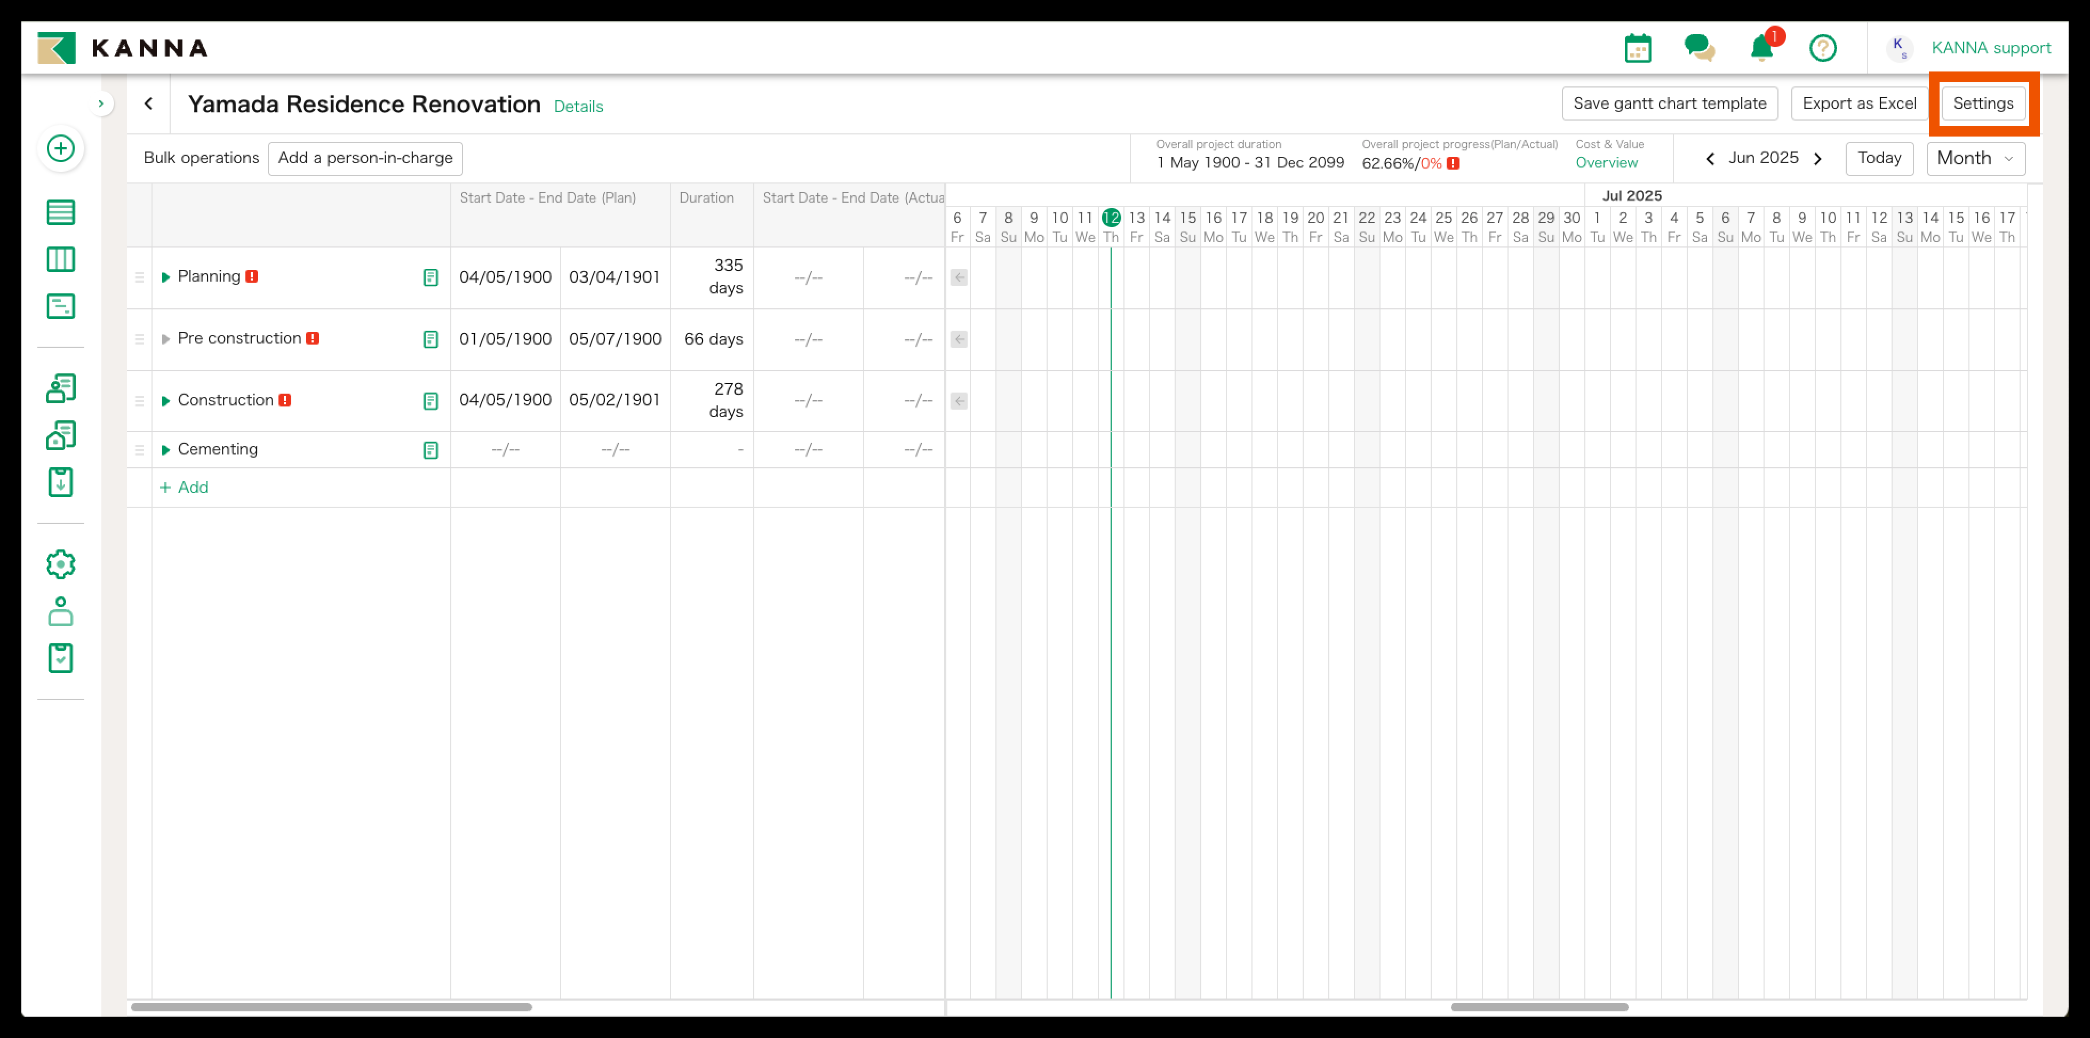Click Export as Excel

[1859, 104]
